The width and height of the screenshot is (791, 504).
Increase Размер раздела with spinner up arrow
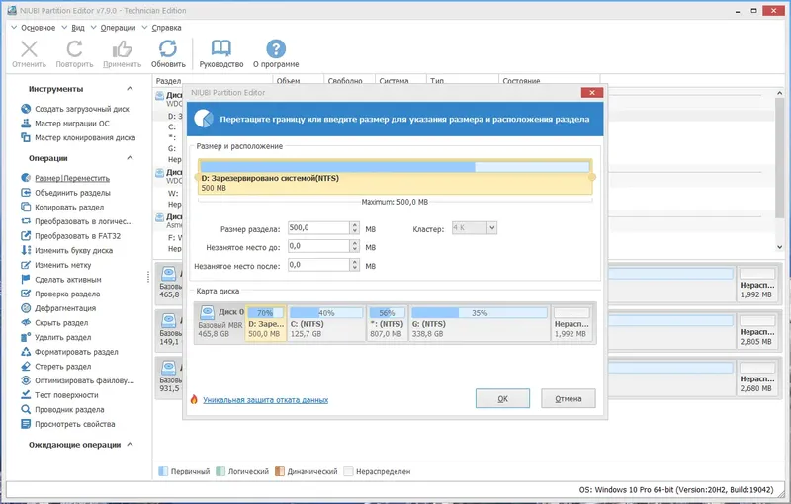tap(355, 225)
